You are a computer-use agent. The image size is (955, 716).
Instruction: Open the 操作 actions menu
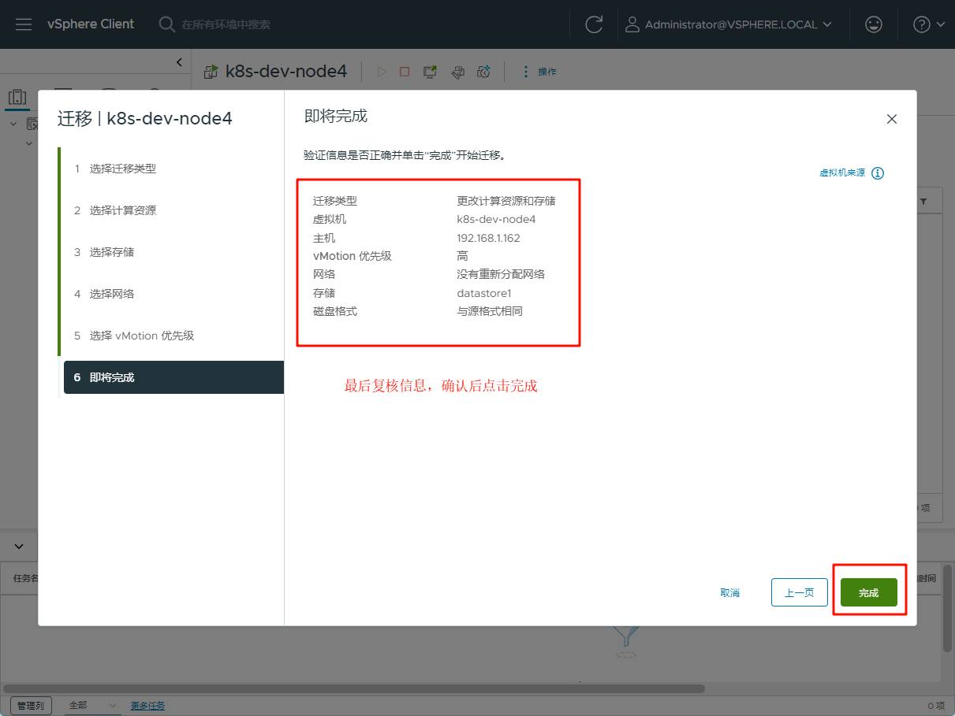539,72
